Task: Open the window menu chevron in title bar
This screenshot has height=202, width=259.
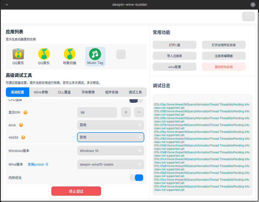Action: (7, 4)
